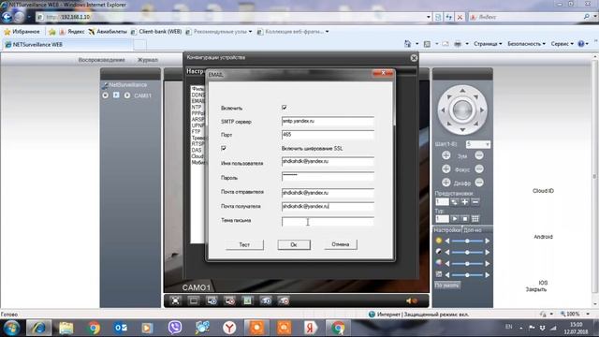
Task: Click the SMTP сервер input field
Action: coord(328,121)
